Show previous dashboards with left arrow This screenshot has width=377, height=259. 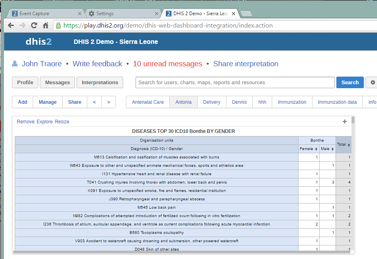pyautogui.click(x=94, y=102)
